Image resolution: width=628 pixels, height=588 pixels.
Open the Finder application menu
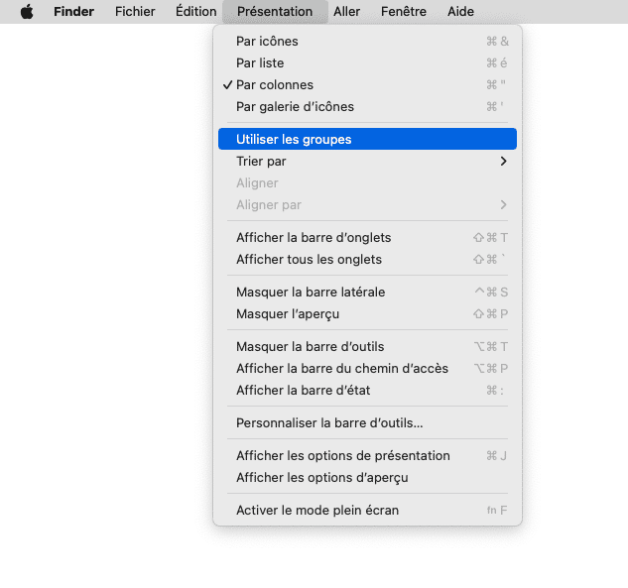click(73, 12)
